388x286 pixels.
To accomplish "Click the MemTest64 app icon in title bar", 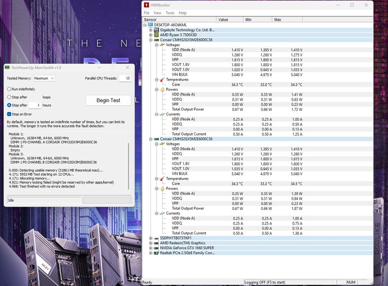I will click(x=7, y=68).
